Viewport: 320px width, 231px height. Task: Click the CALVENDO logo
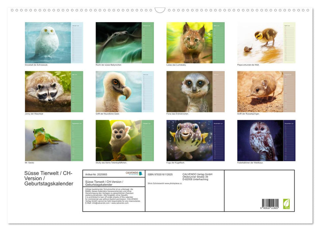point(134,173)
